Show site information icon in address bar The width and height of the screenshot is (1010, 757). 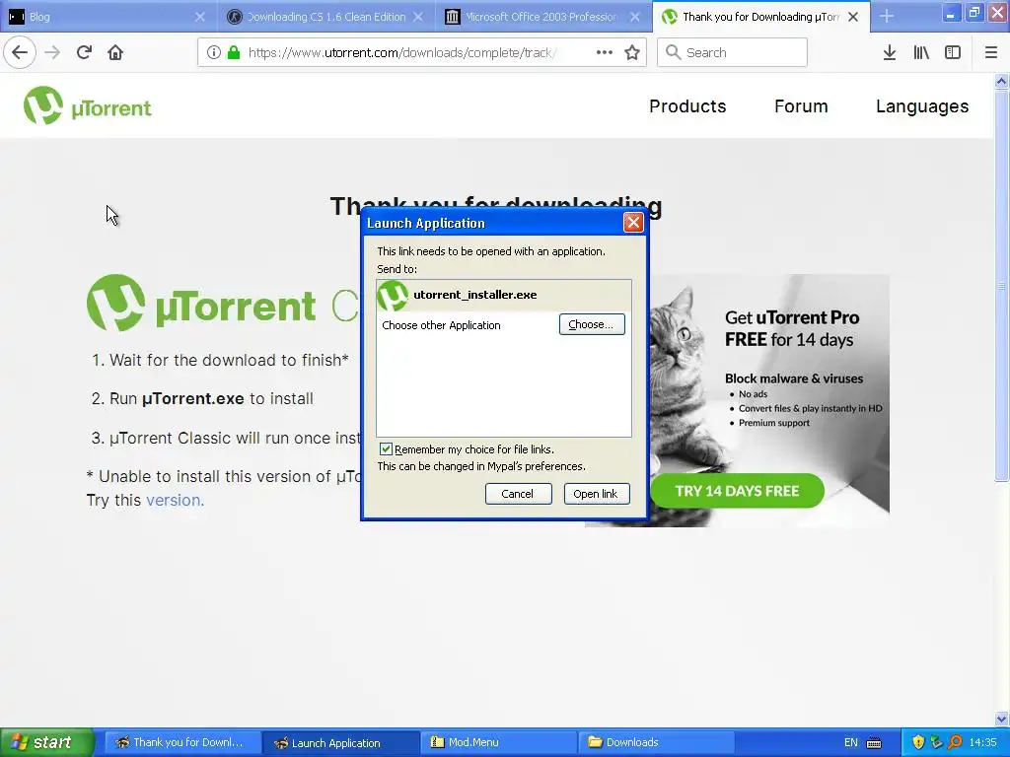pyautogui.click(x=214, y=52)
